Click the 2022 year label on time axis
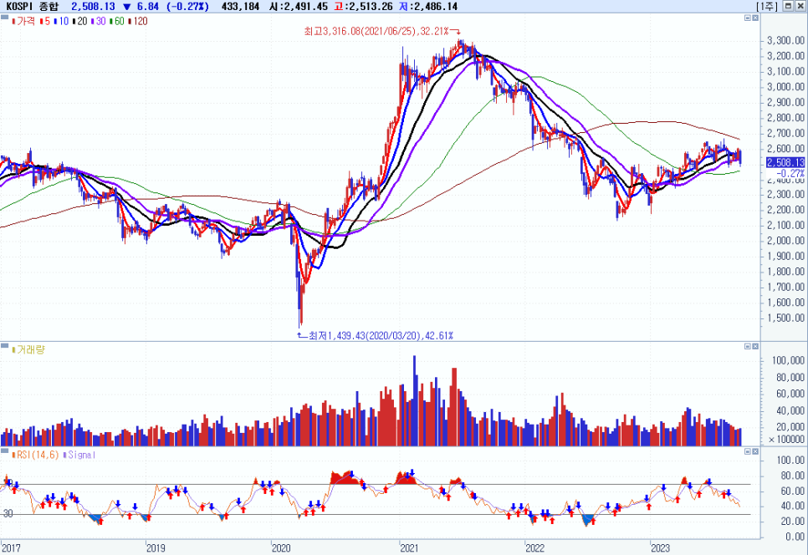The image size is (808, 555). coord(534,547)
